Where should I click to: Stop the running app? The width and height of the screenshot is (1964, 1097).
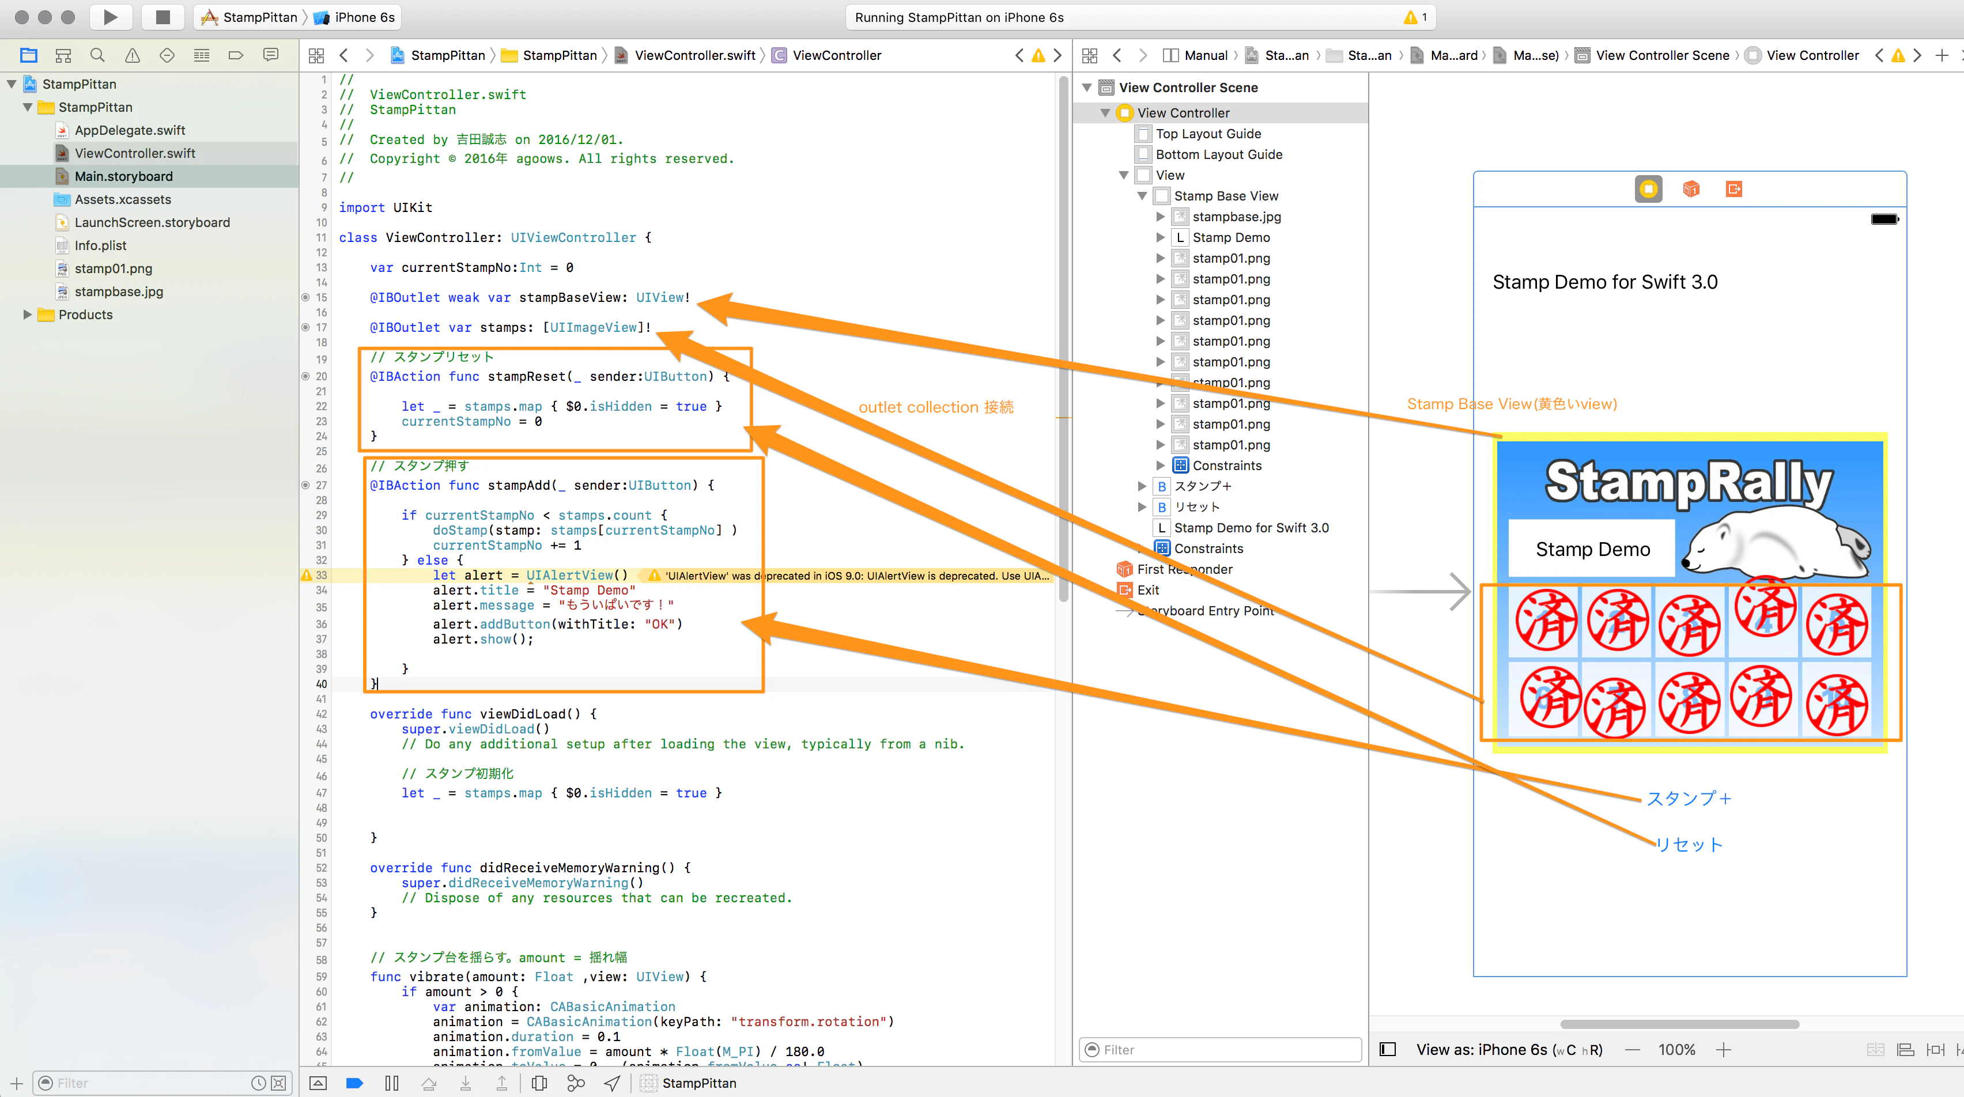coord(163,17)
